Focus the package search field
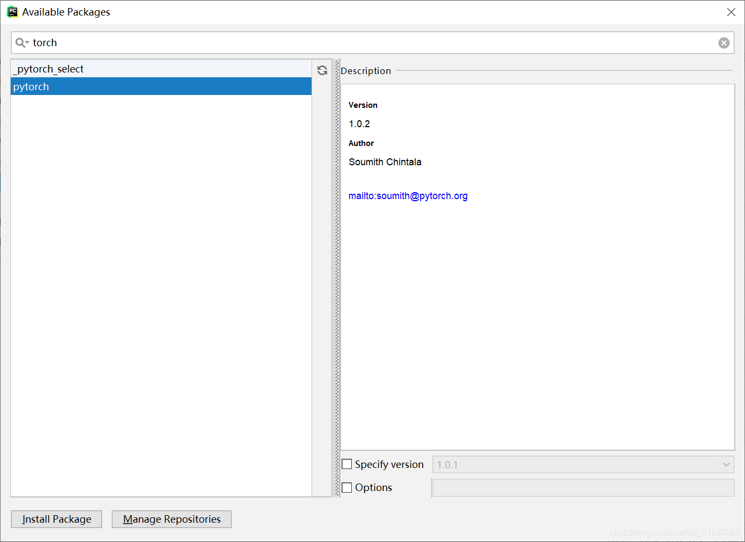Viewport: 745px width, 542px height. tap(373, 42)
